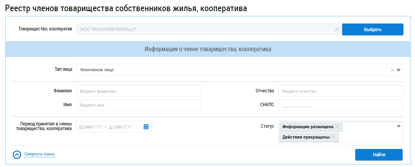Click the ЖСК "КРАСНОВЕТКИНЕЦ-2" field
The image size is (415, 167).
click(x=204, y=29)
